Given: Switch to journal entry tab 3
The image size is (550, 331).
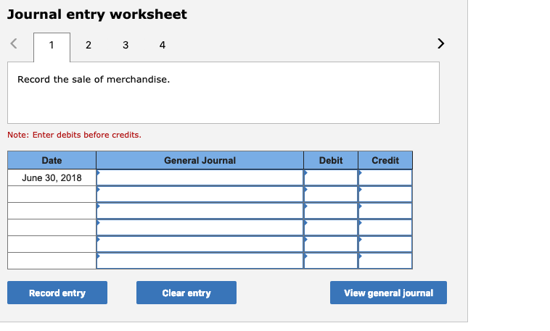Looking at the screenshot, I should pyautogui.click(x=126, y=45).
